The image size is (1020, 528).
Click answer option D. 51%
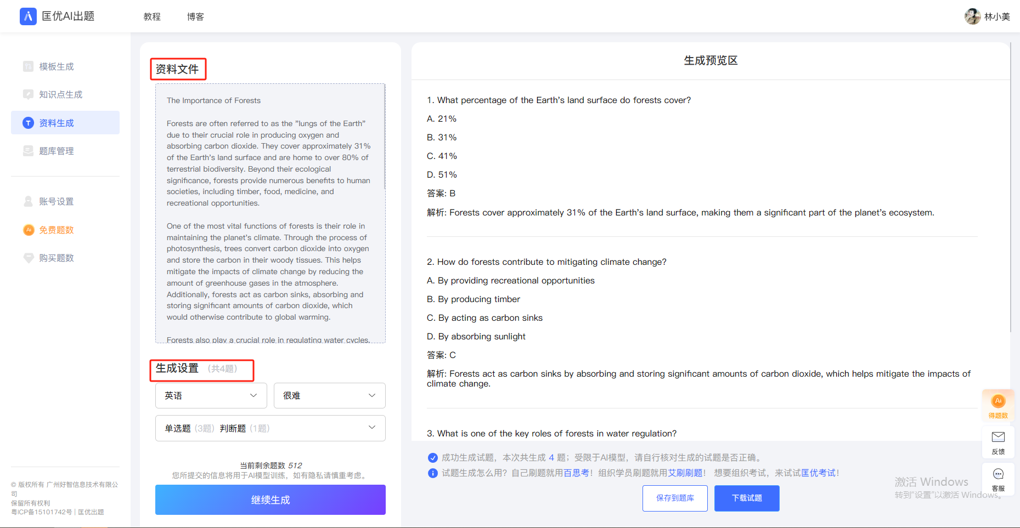(442, 174)
